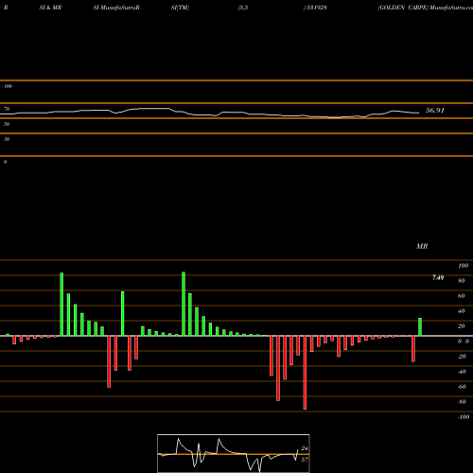Click the 531928 stock code in header
The width and height of the screenshot is (473, 473).
pyautogui.click(x=315, y=8)
